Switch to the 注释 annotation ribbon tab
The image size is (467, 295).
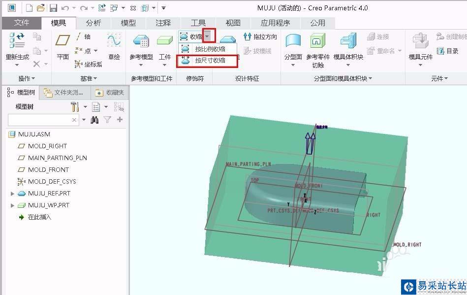point(163,23)
